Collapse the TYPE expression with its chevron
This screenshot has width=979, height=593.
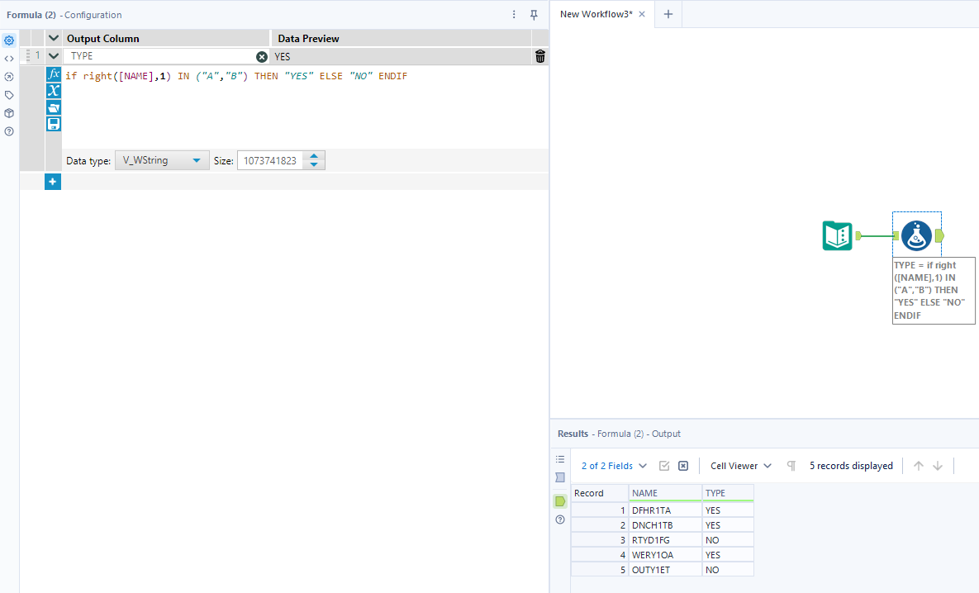[53, 55]
